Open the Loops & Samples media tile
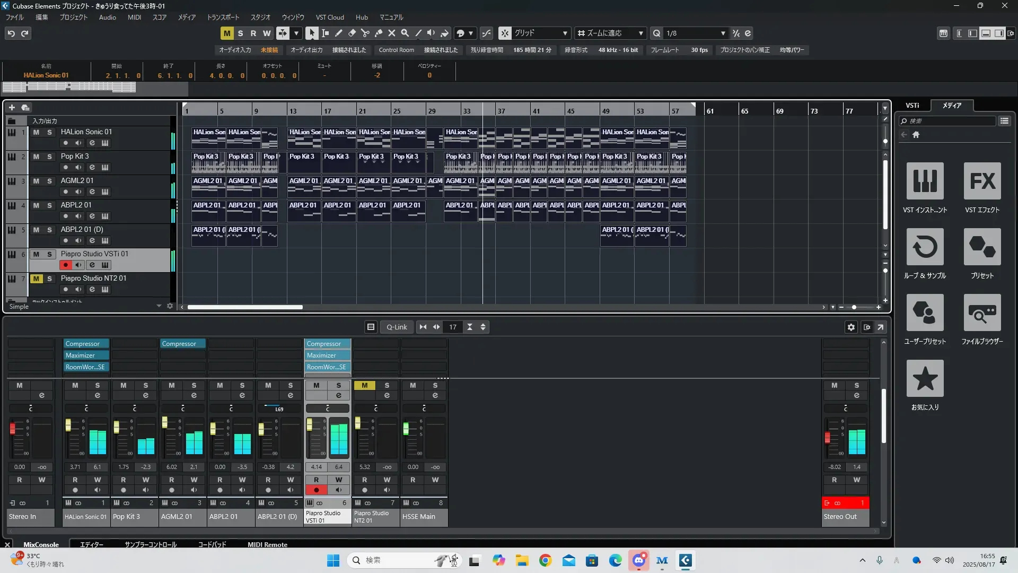Viewport: 1018px width, 573px height. coord(925,247)
